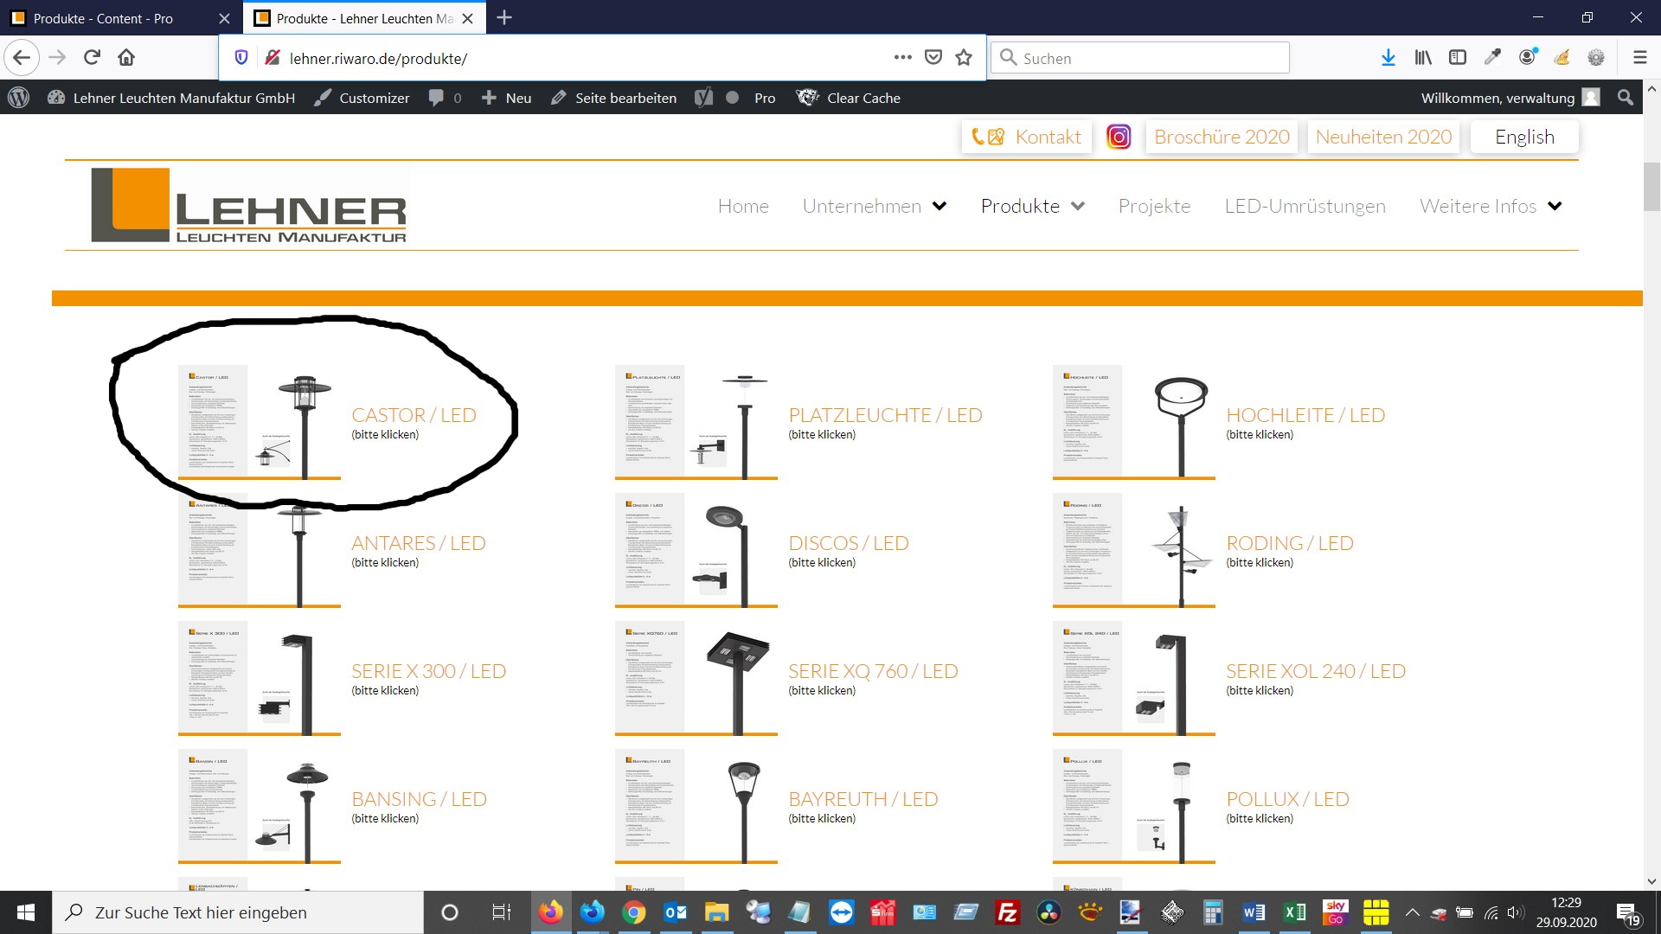Open FileZilla from the taskbar
Viewport: 1661px width, 934px height.
1008,912
